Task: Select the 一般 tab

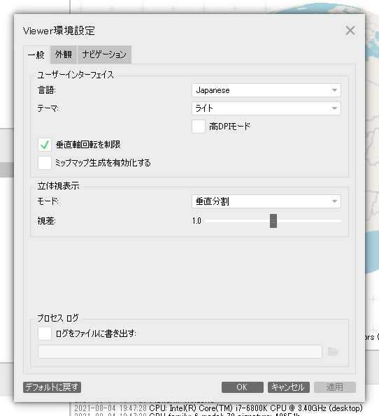Action: [x=36, y=55]
